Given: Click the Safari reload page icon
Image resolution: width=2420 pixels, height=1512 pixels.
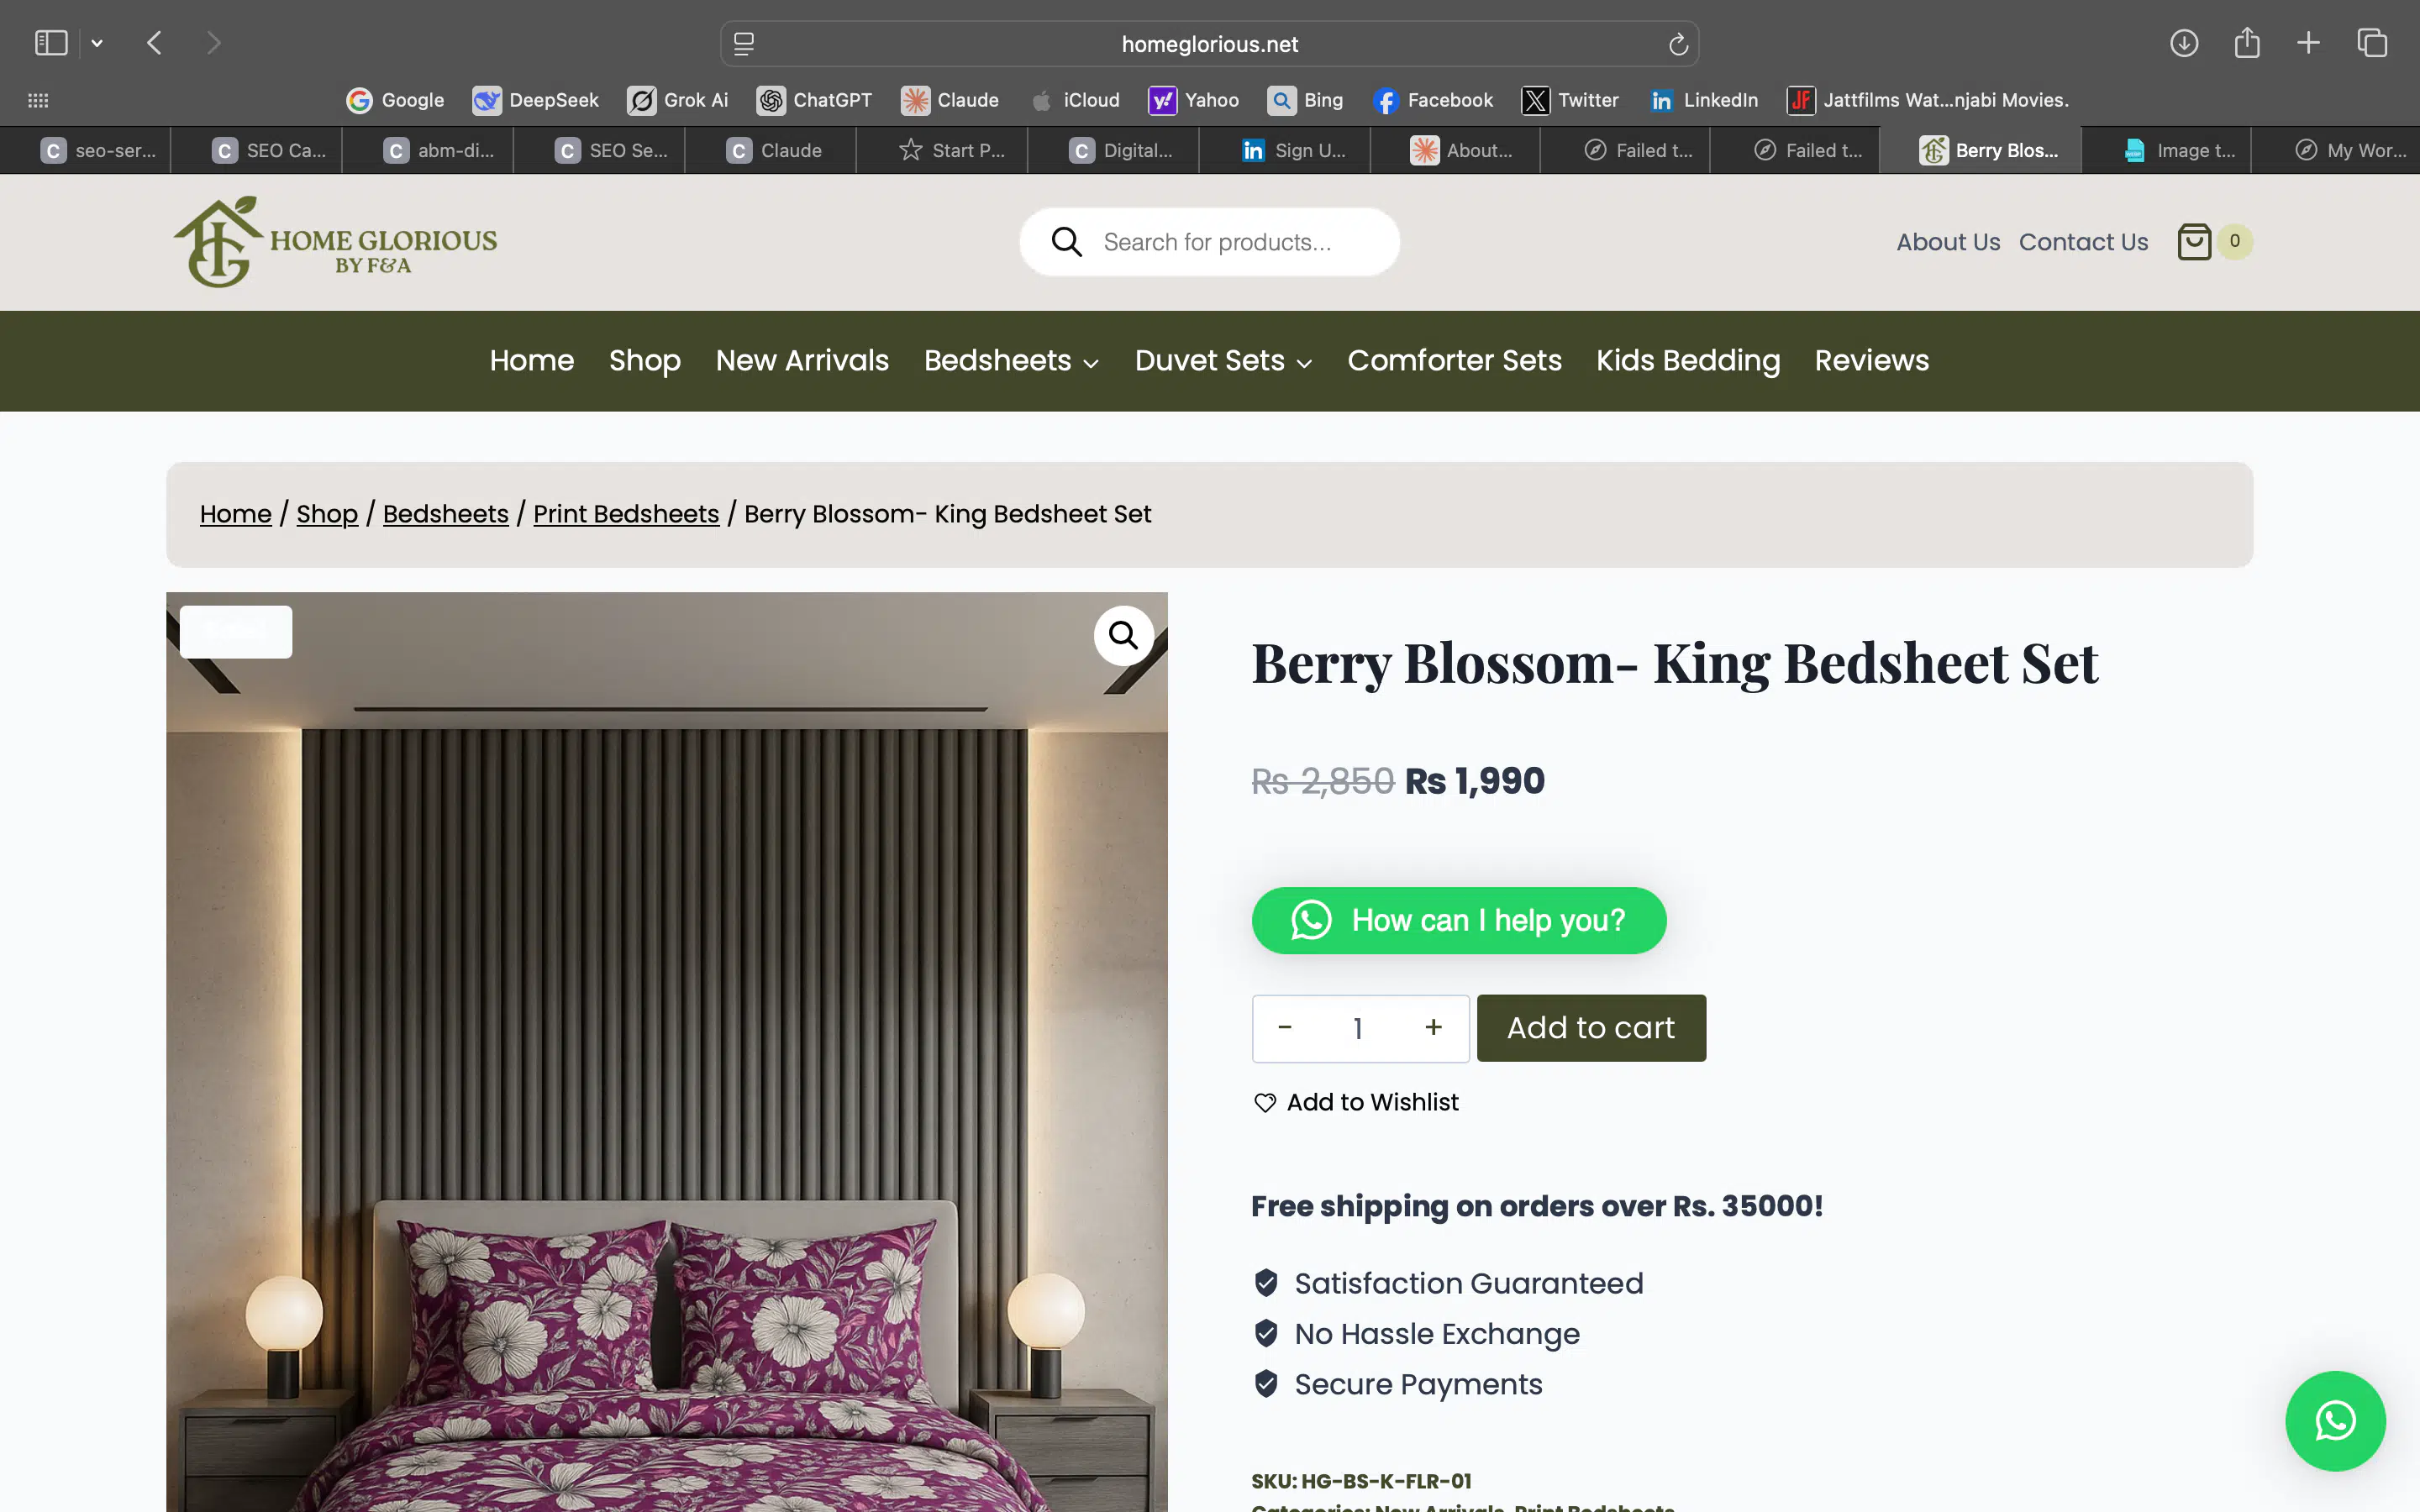Looking at the screenshot, I should coord(1678,44).
